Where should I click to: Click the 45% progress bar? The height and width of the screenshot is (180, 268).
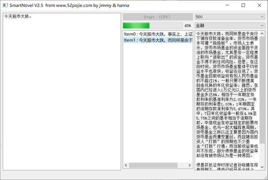click(x=152, y=26)
